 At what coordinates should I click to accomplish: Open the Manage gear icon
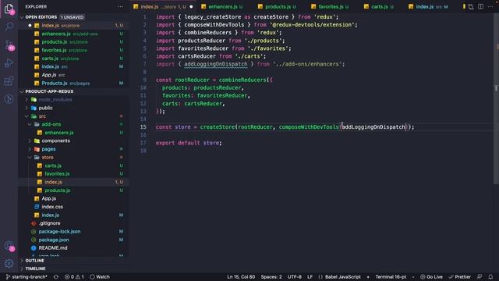9,263
